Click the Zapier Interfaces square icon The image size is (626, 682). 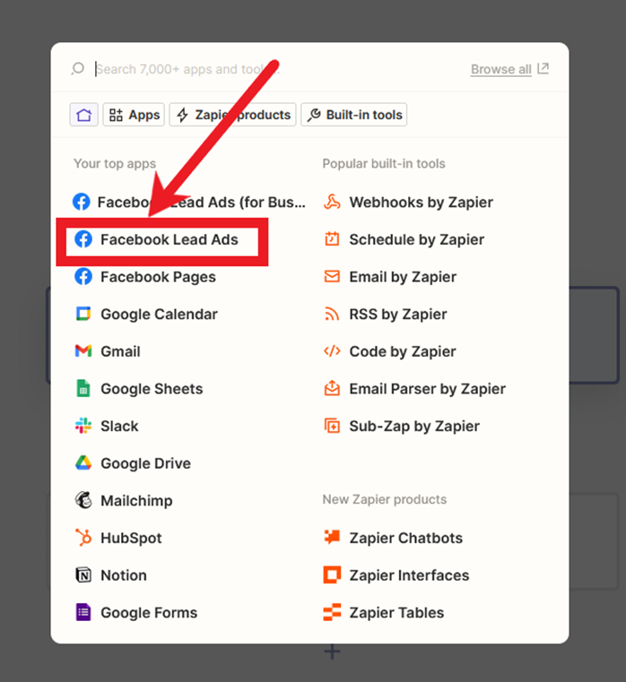(x=332, y=574)
